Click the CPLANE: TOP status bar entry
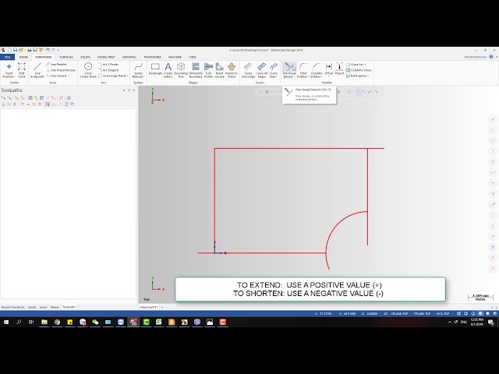The image size is (499, 374). click(399, 313)
